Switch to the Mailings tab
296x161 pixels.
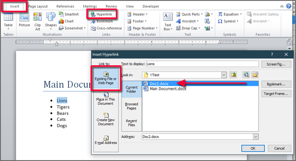pos(90,6)
